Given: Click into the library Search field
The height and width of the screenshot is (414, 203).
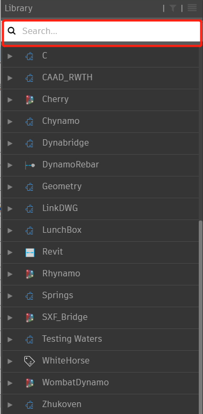Looking at the screenshot, I should (x=102, y=31).
